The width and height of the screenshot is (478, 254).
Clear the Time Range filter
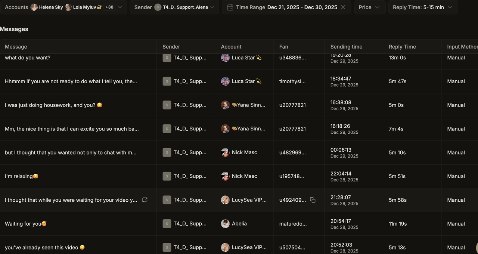[343, 7]
